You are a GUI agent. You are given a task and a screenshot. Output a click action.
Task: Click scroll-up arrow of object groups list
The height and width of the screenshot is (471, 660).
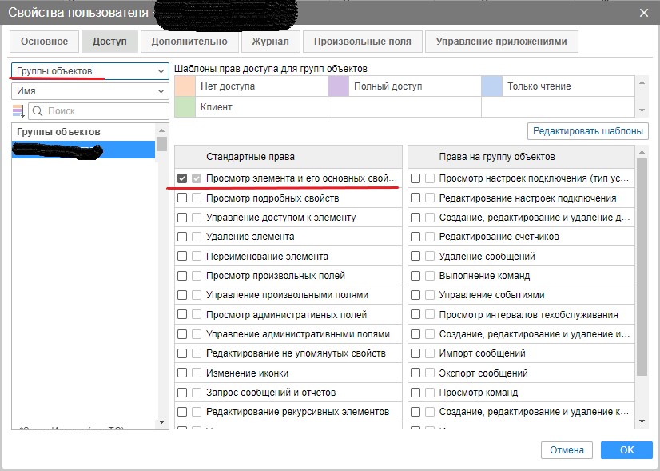[162, 130]
